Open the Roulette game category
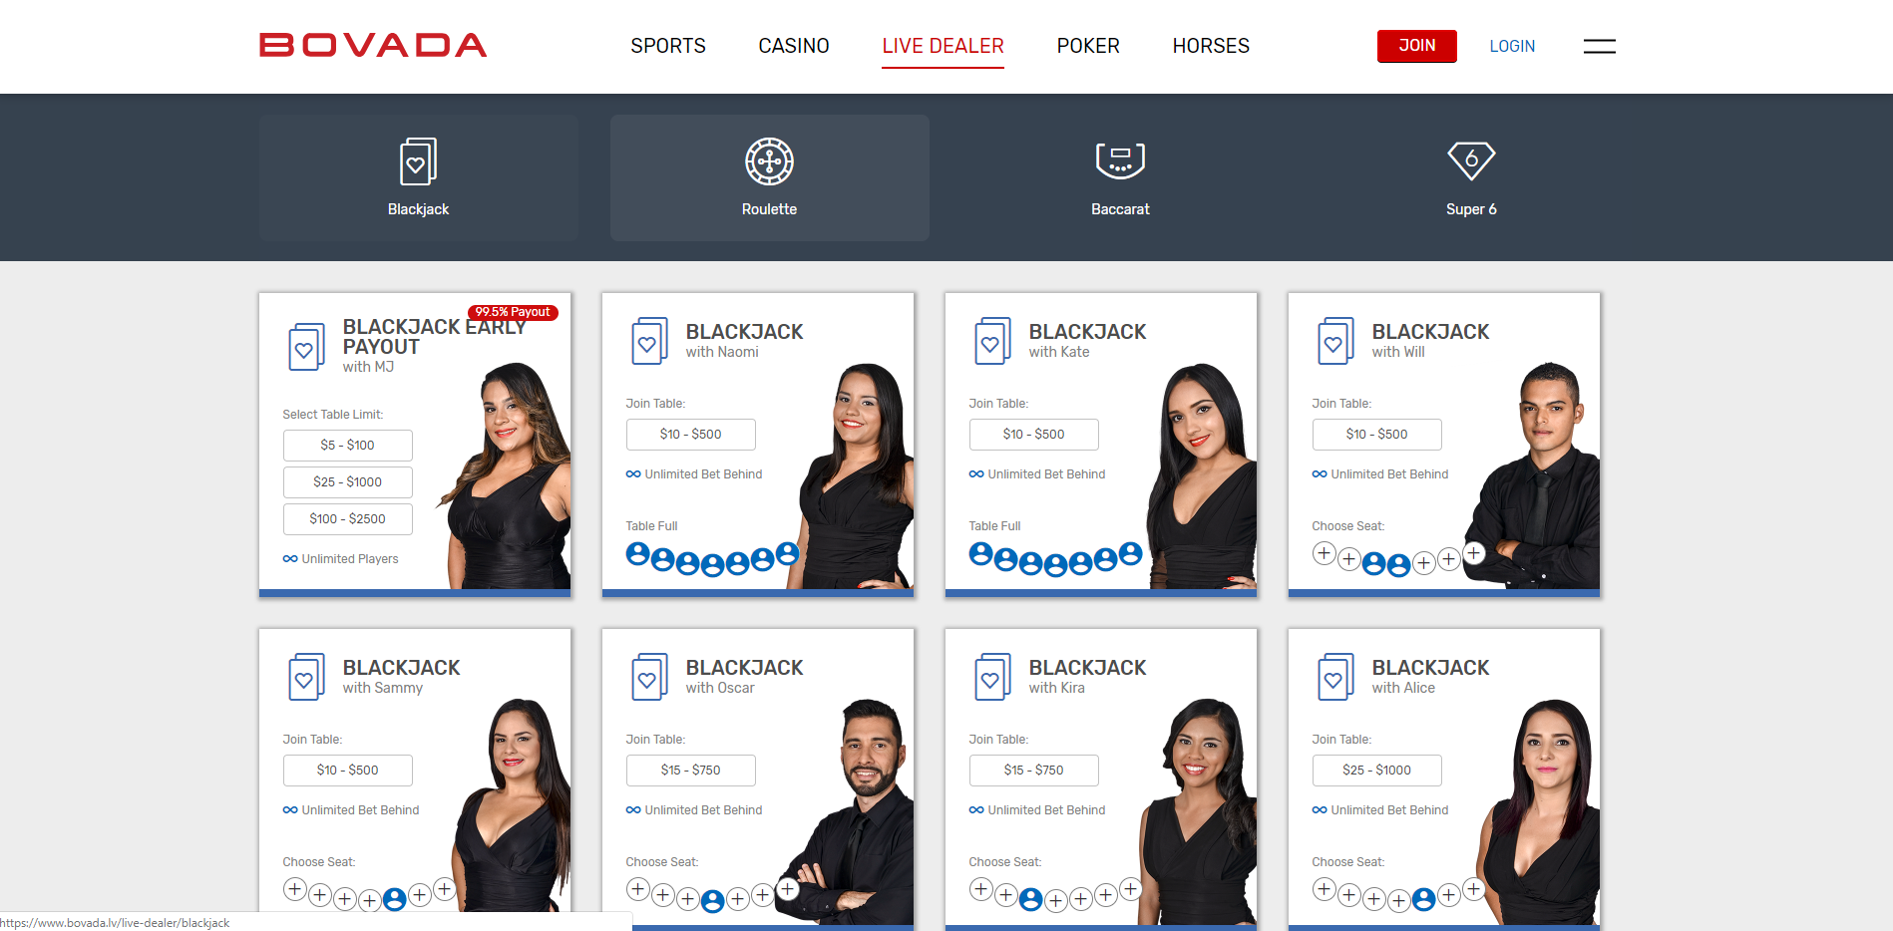 (769, 177)
